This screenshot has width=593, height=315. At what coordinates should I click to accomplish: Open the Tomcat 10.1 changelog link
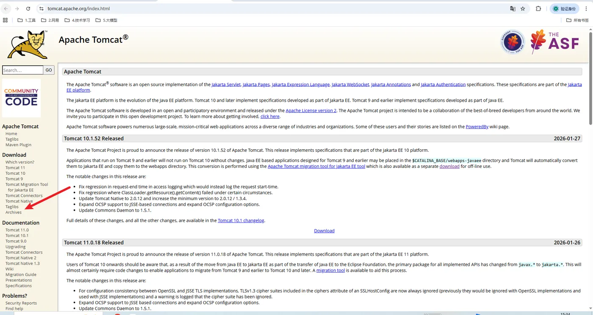click(x=241, y=220)
